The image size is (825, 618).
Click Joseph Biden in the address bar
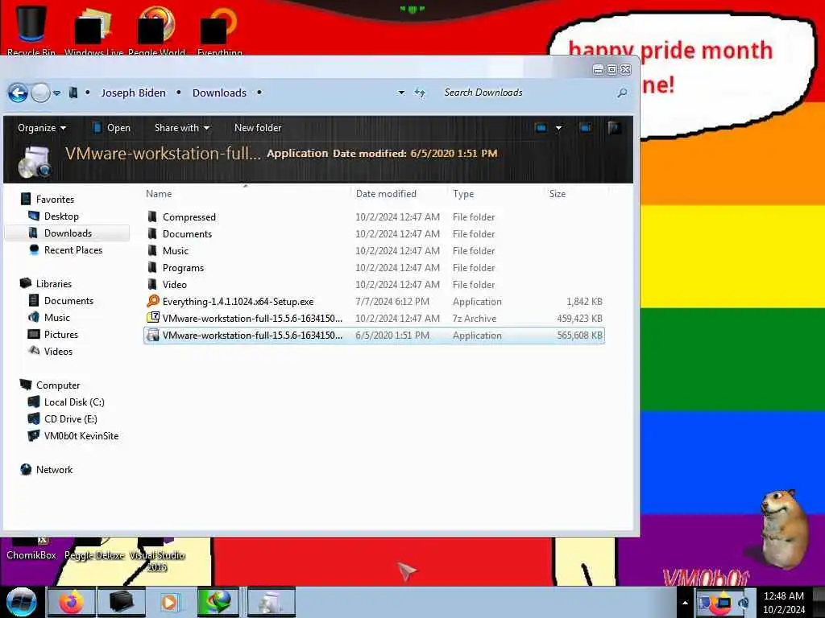(133, 93)
